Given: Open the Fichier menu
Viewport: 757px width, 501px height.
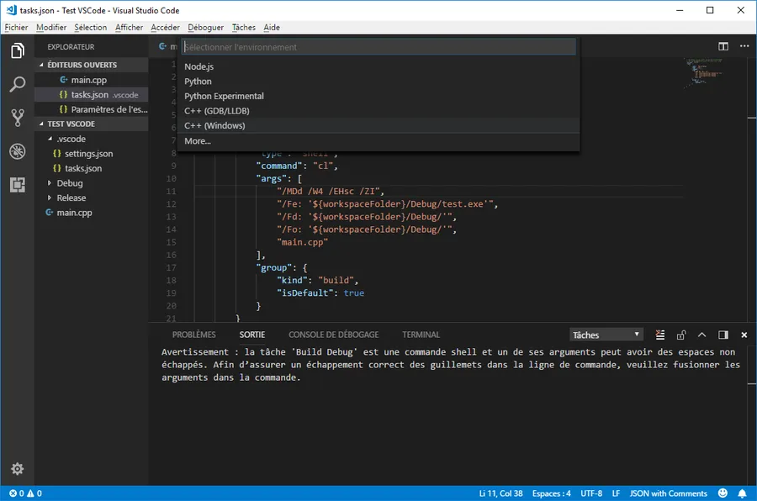Looking at the screenshot, I should (17, 28).
